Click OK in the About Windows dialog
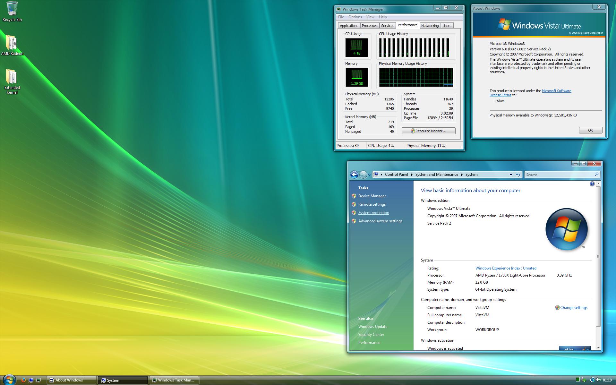 (590, 130)
